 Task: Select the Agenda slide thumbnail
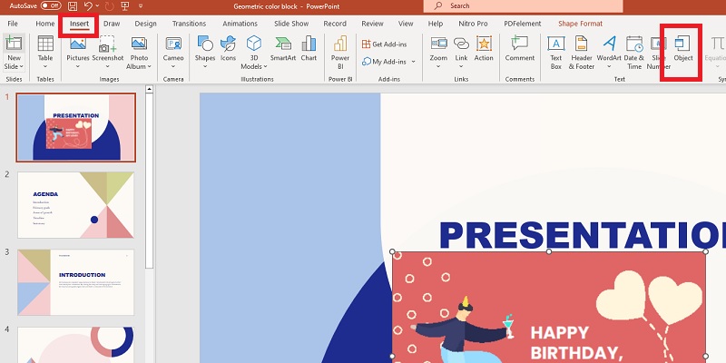(x=76, y=205)
